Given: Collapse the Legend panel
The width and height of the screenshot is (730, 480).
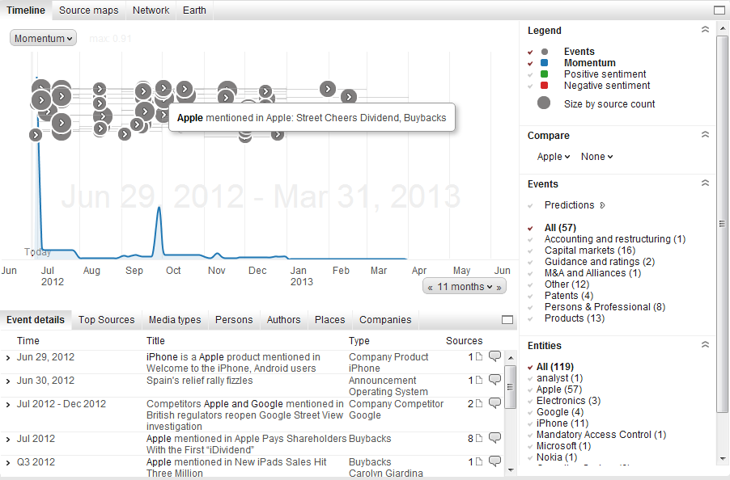Looking at the screenshot, I should [x=704, y=30].
